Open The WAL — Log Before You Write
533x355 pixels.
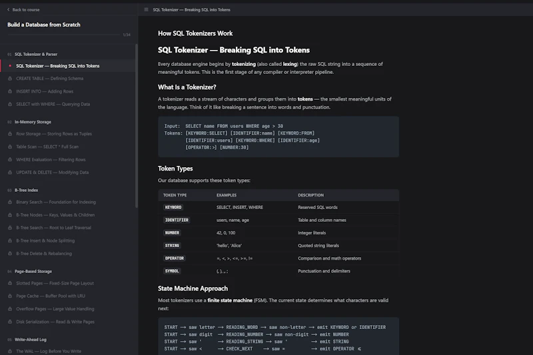(49, 352)
